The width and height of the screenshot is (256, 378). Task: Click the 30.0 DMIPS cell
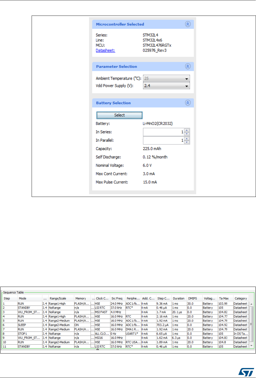click(x=194, y=304)
